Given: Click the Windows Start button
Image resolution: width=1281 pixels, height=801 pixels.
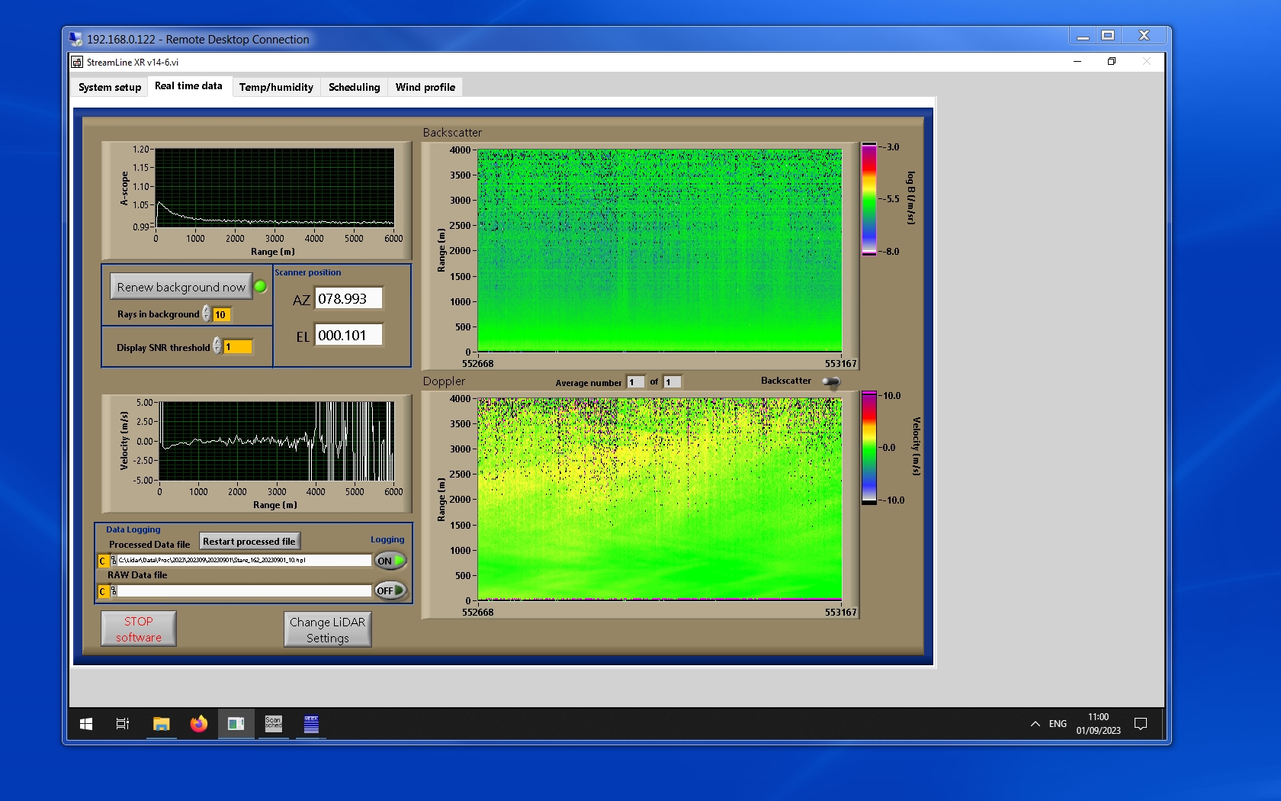Looking at the screenshot, I should pyautogui.click(x=86, y=723).
